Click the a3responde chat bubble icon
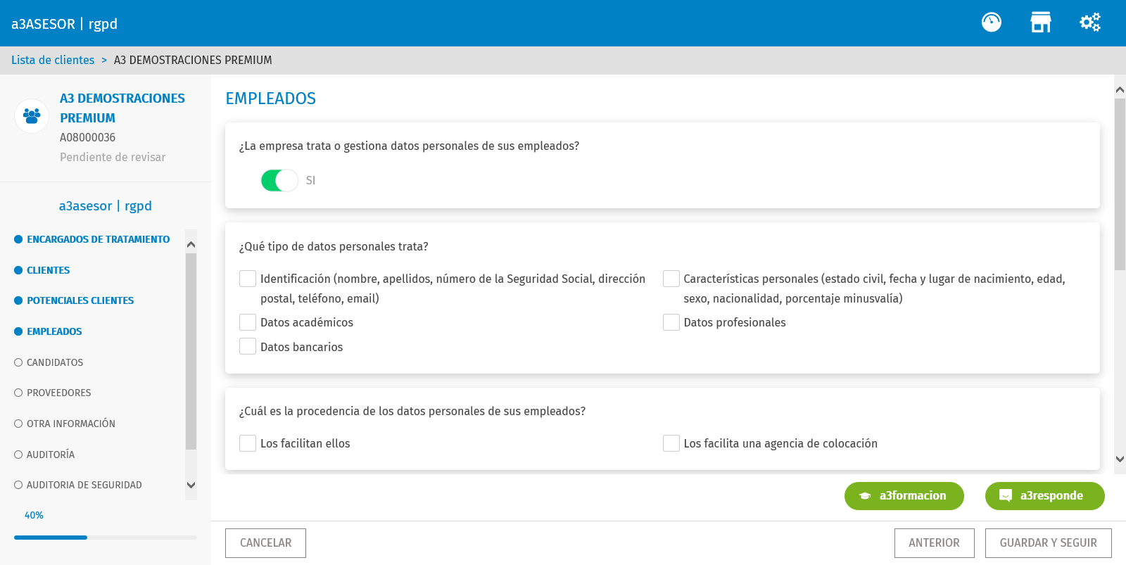This screenshot has height=565, width=1126. (1006, 496)
